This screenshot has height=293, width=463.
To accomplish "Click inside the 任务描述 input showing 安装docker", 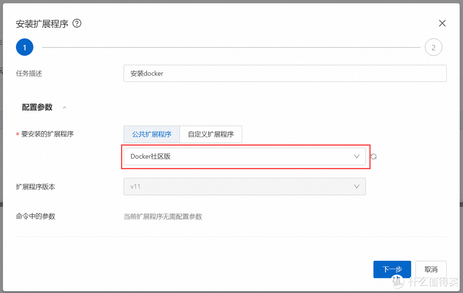I will [285, 73].
